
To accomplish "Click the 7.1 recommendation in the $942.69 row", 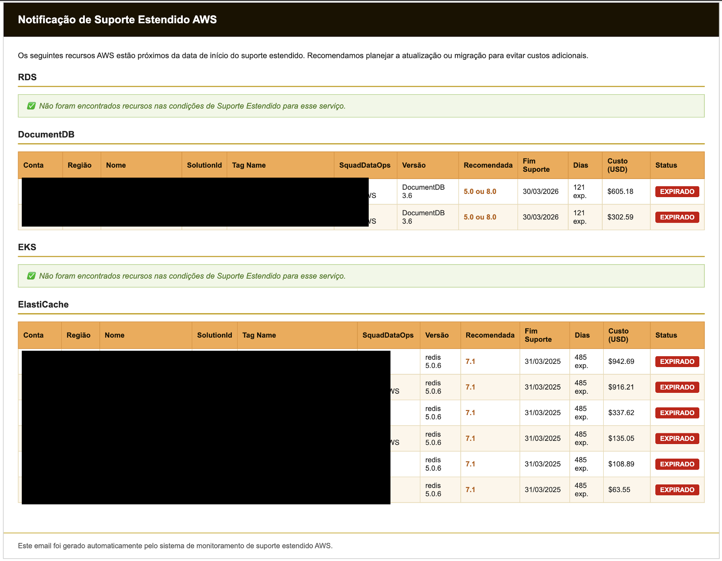I will (x=470, y=362).
